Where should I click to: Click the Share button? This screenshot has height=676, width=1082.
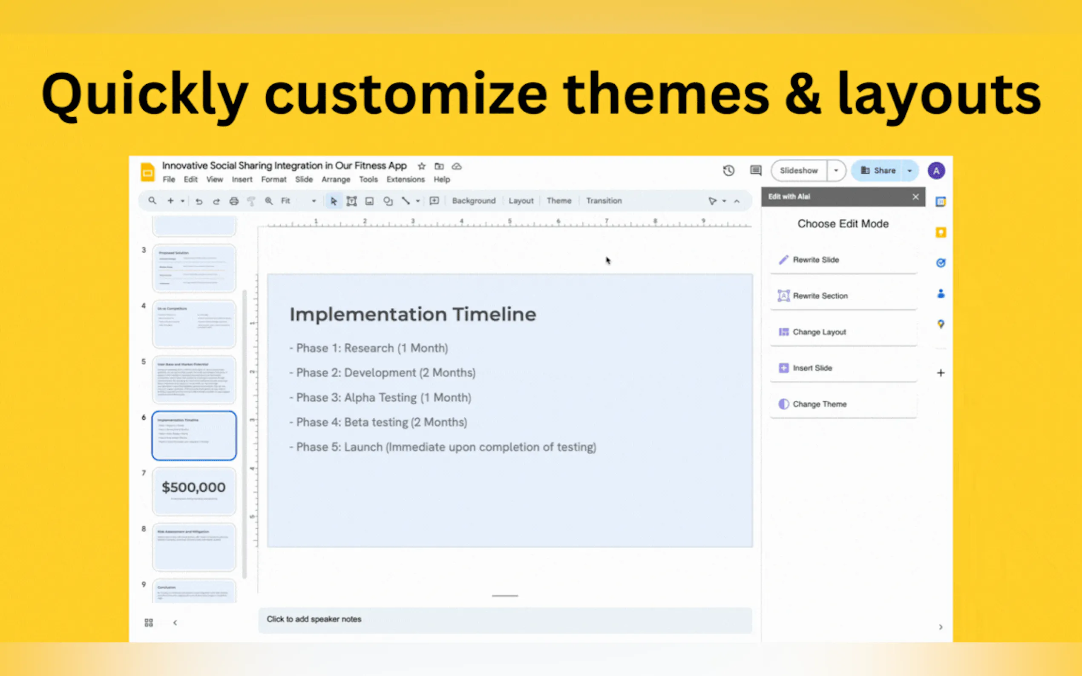pyautogui.click(x=878, y=170)
